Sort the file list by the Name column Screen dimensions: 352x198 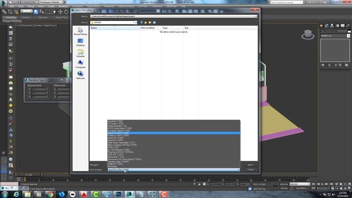tap(114, 28)
